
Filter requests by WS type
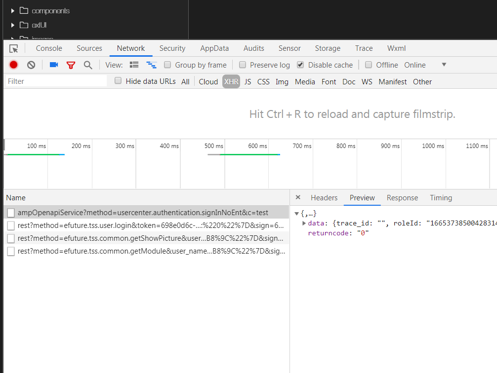point(367,82)
